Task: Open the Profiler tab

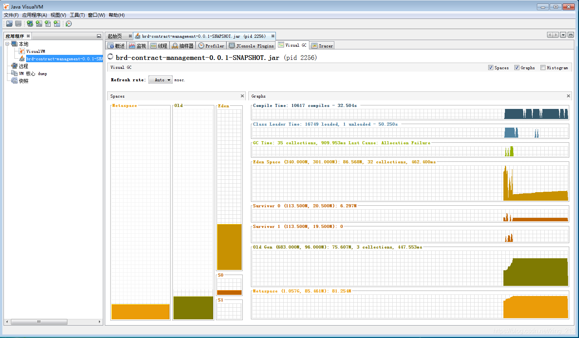Action: [x=211, y=46]
